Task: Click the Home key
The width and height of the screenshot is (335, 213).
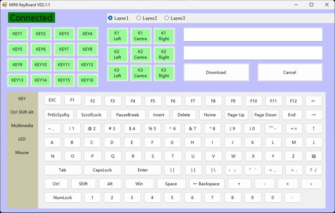Action: 210,115
